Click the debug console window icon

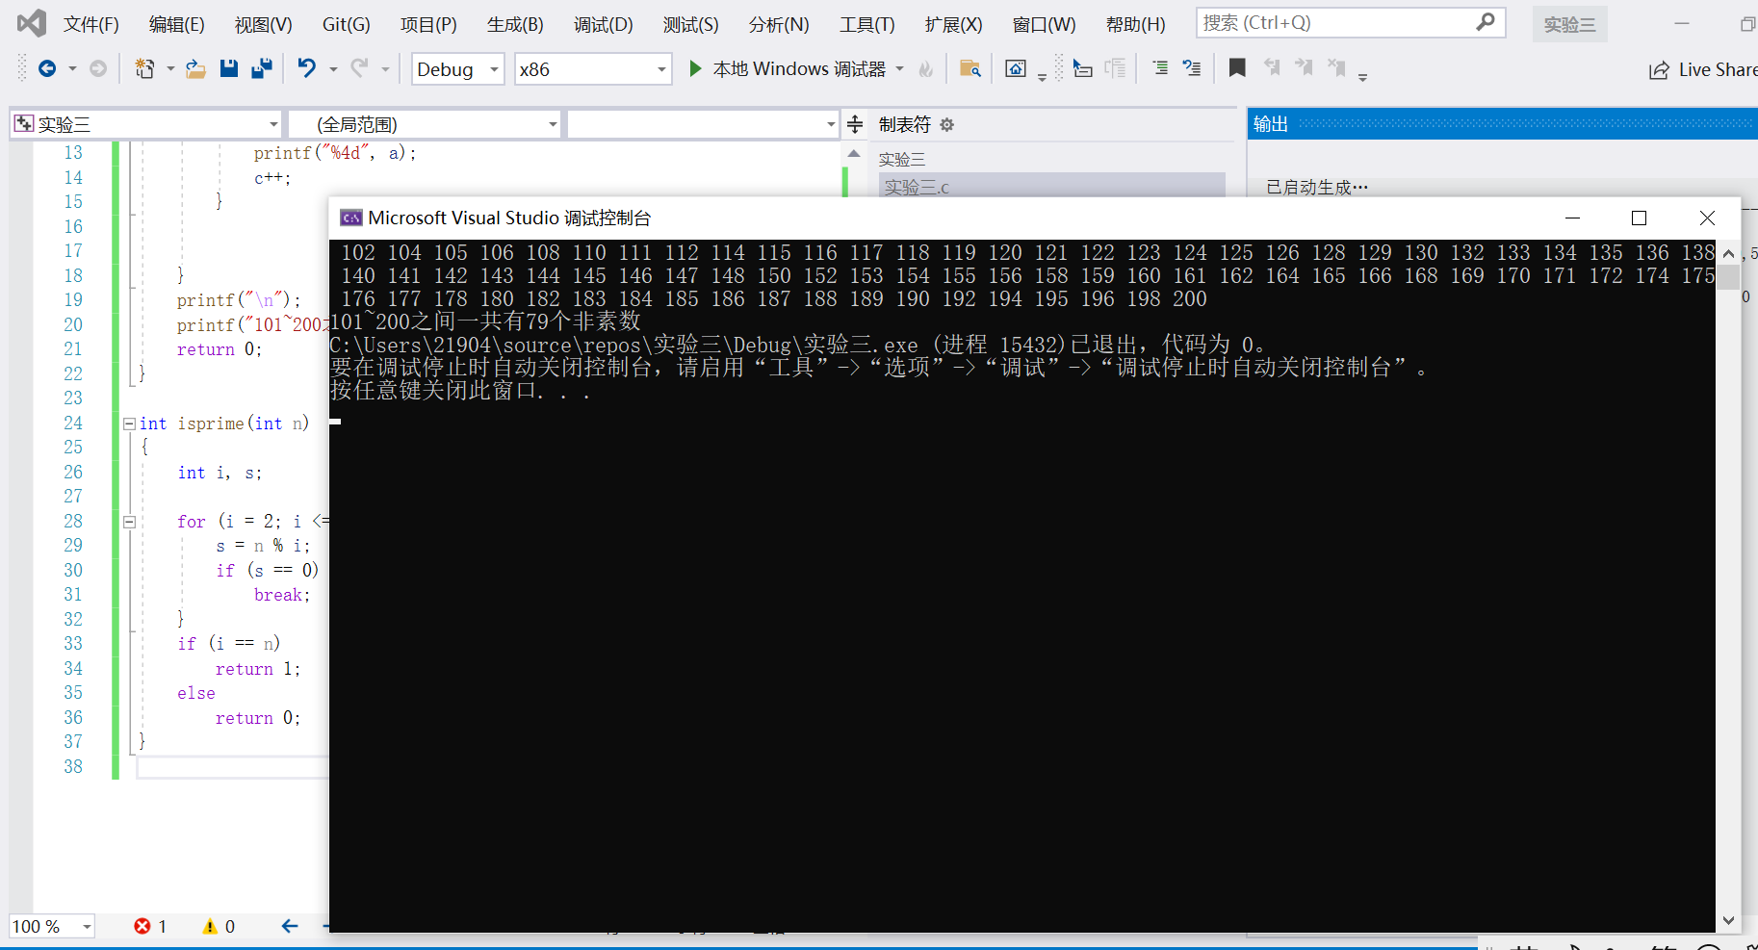pos(351,218)
